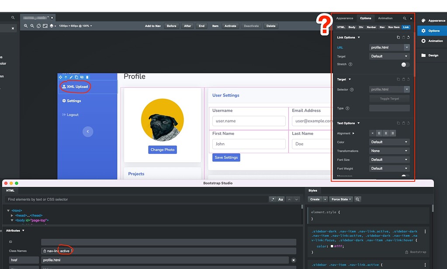Screen dimensions: 447x269
Task: Delete the component with the trash icon
Action: pos(87,77)
